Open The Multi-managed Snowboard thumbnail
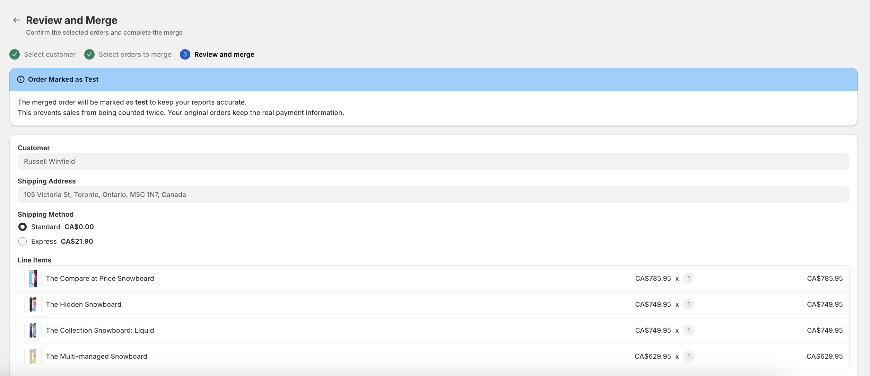 (33, 356)
